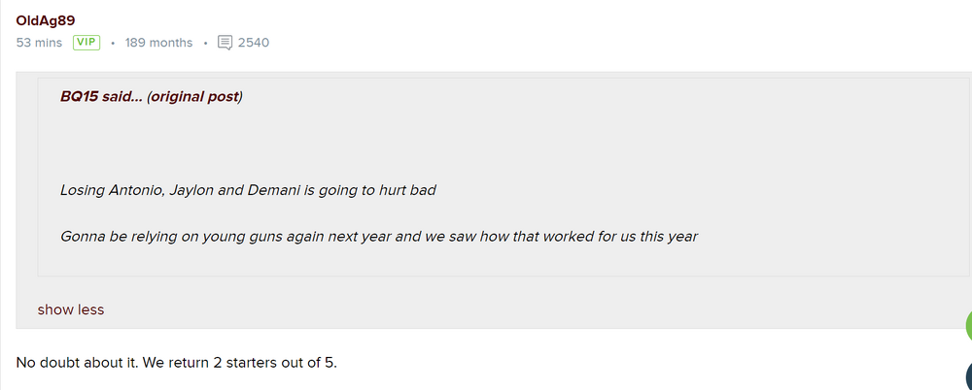Click the green VIP badge
This screenshot has width=972, height=390.
click(87, 43)
